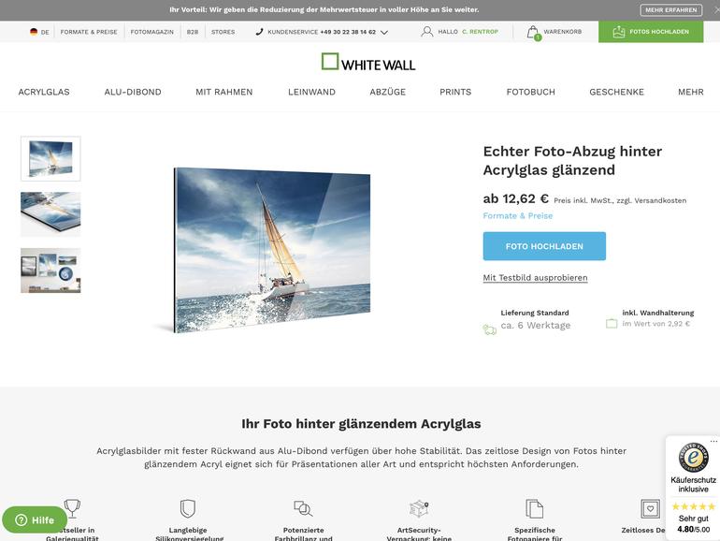Click the Trusted Shops badge seal
720x541 pixels.
click(693, 457)
